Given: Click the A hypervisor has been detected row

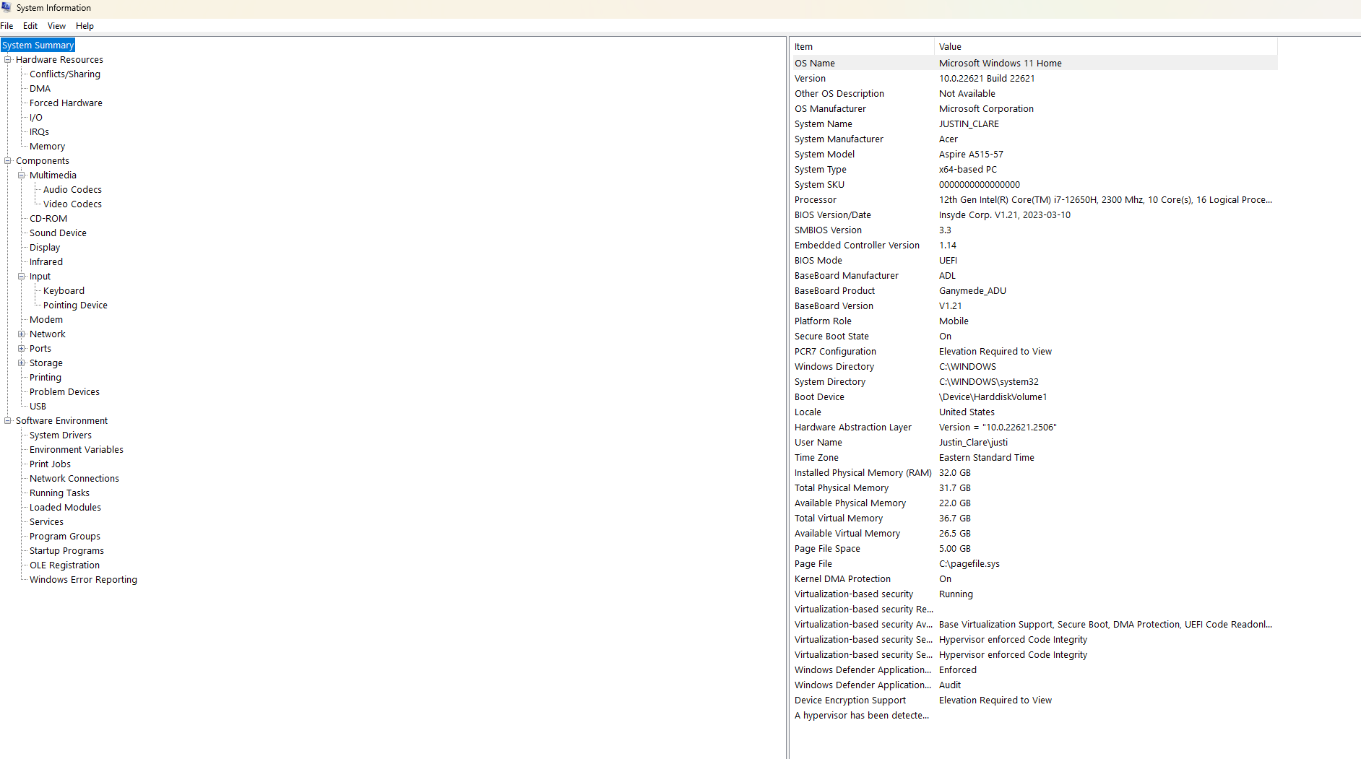Looking at the screenshot, I should tap(1034, 716).
